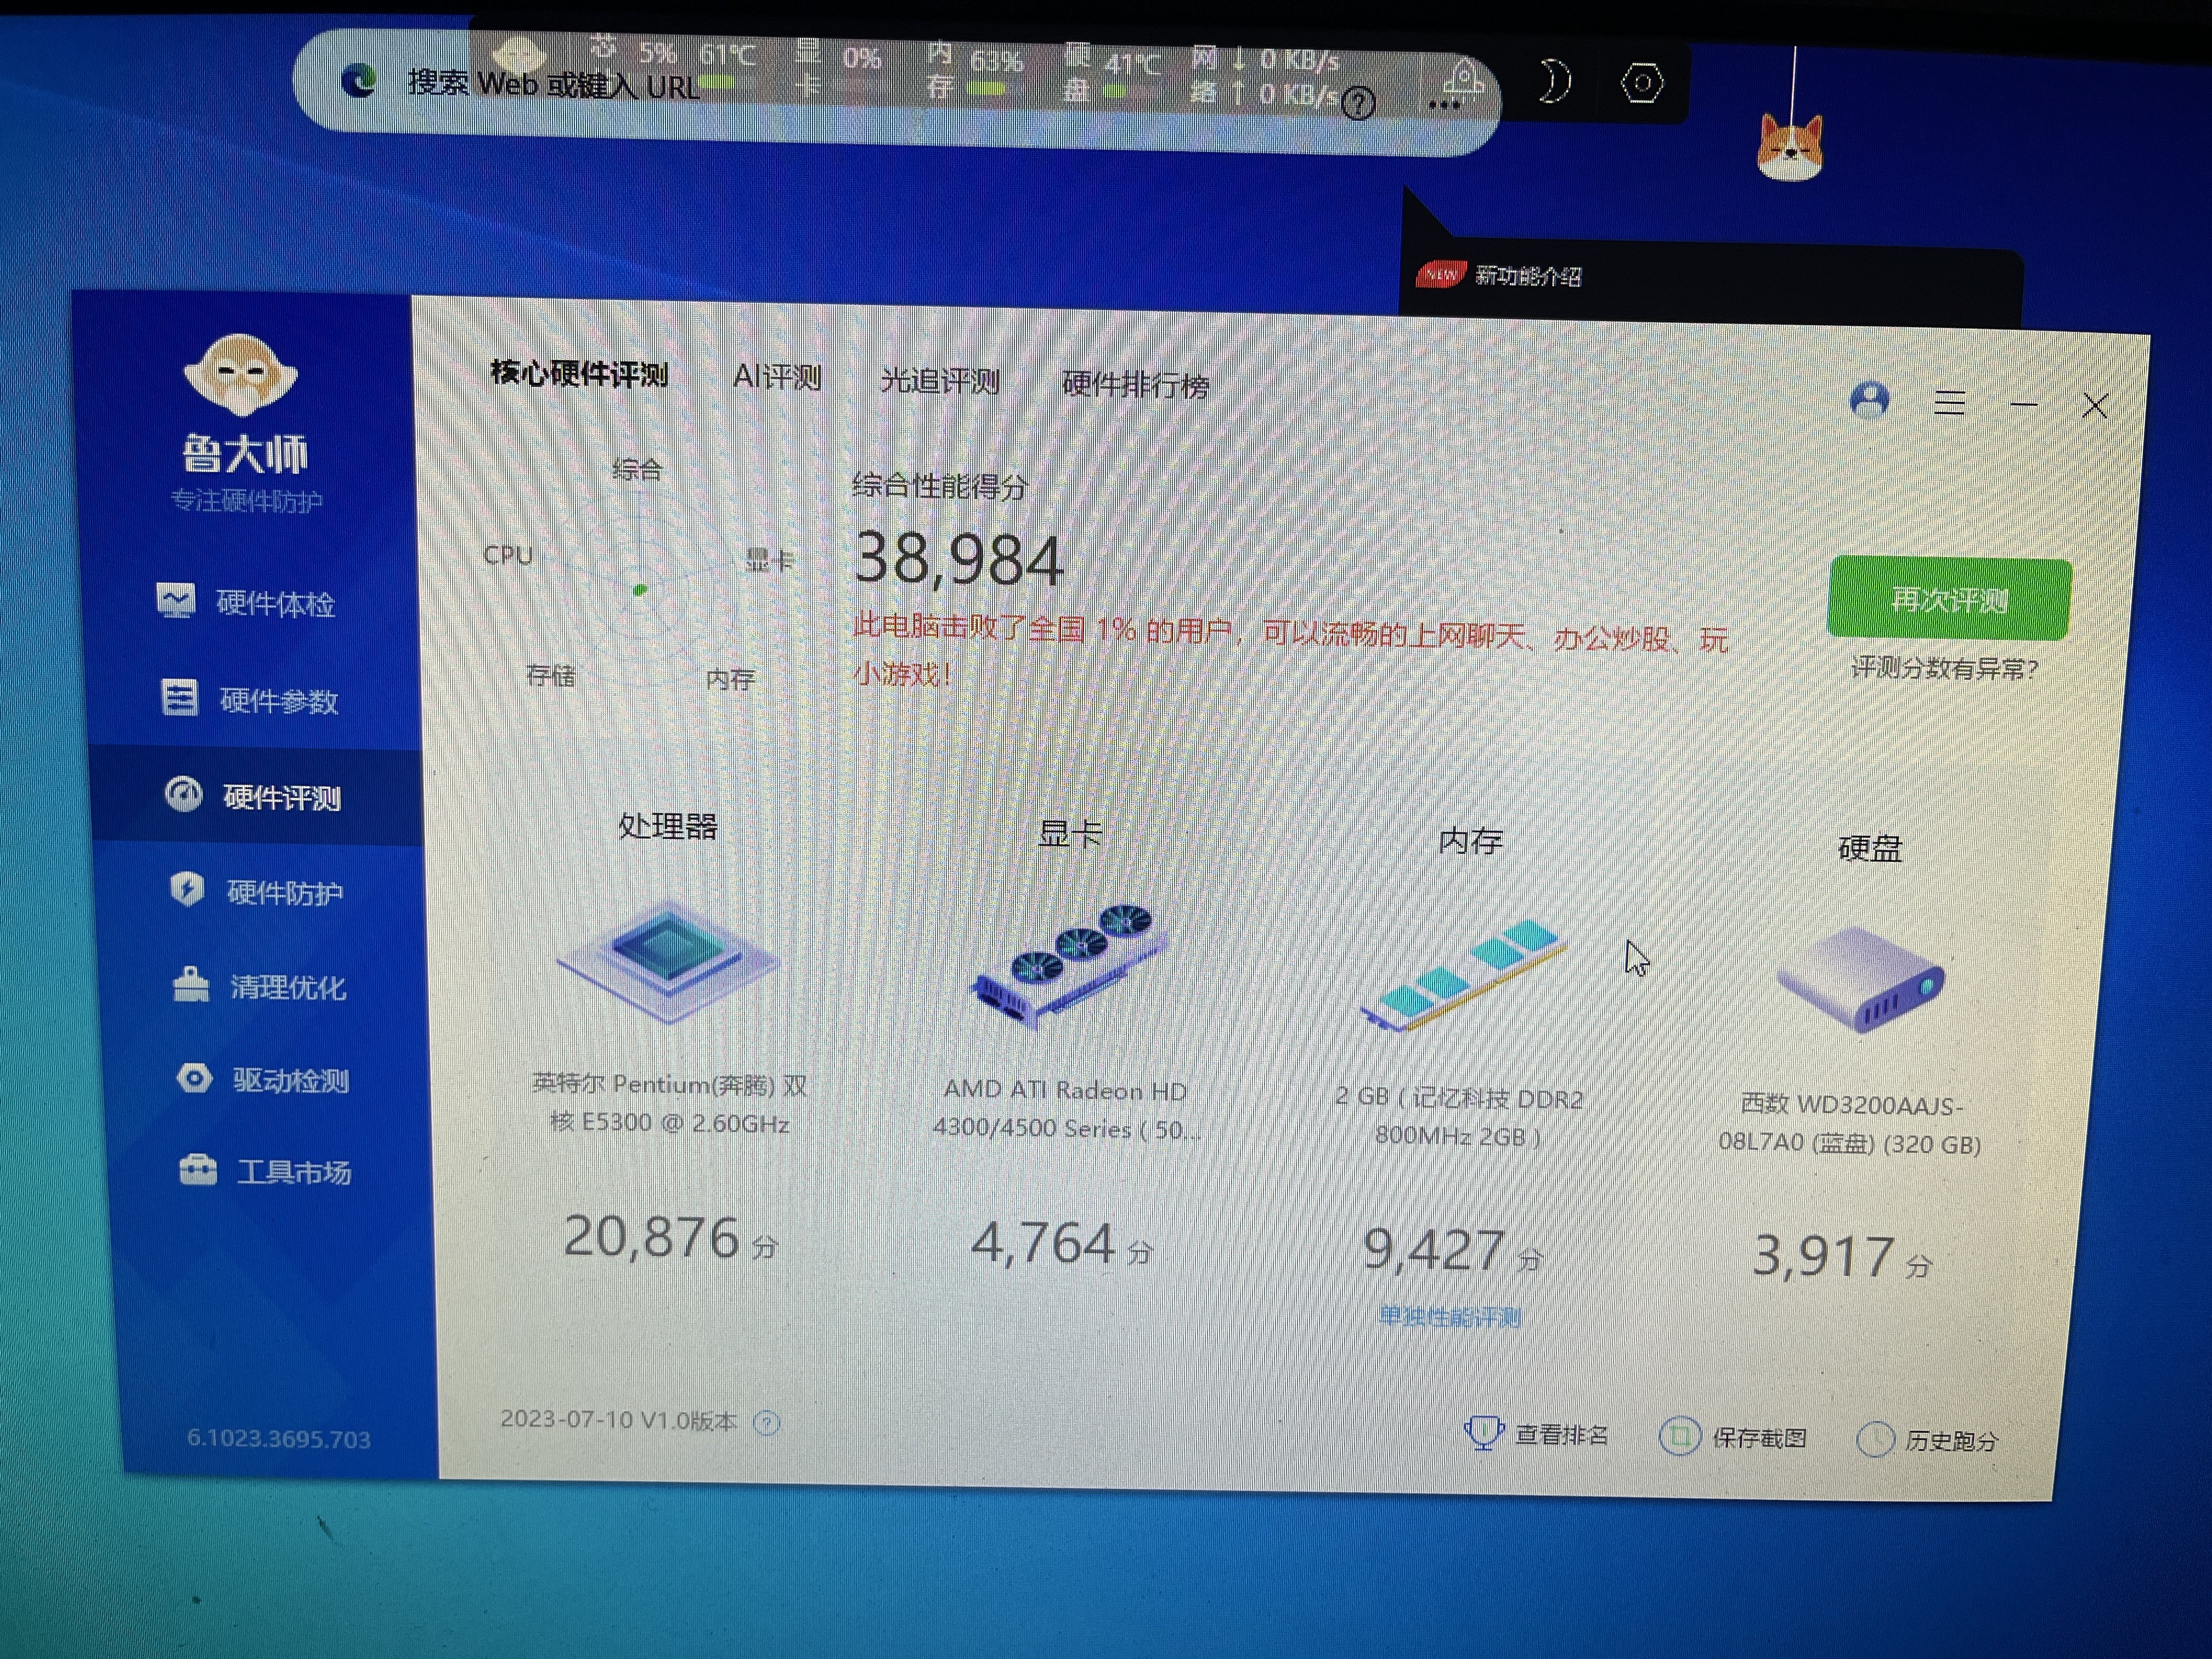This screenshot has width=2212, height=1659.
Task: Open 硬件防护 in the sidebar
Action: click(257, 891)
